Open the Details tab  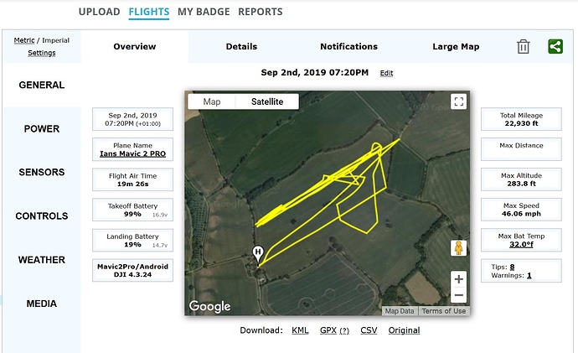click(241, 47)
